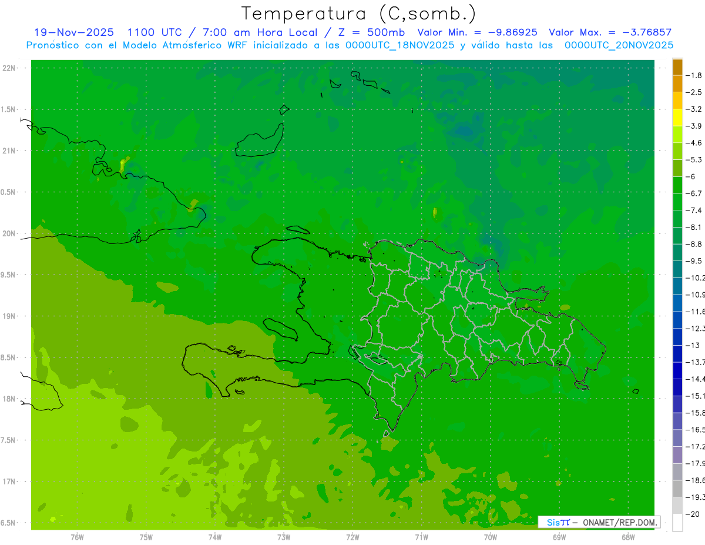Click the '-16.5' color scale label

695,430
